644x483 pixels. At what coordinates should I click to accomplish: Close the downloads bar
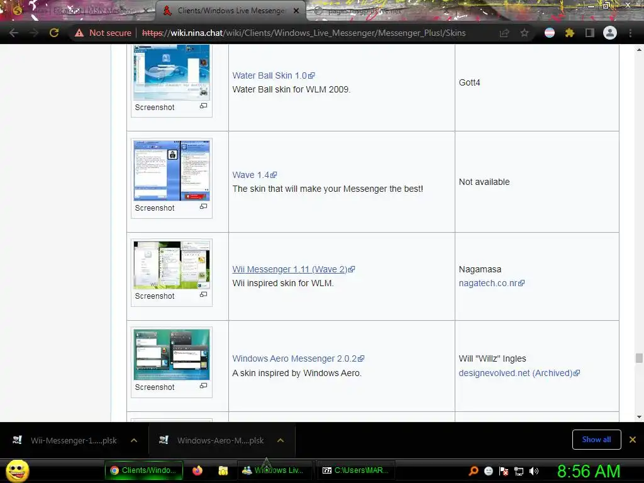633,440
